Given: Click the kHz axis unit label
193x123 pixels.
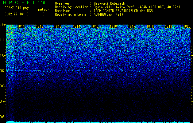Looking at the screenshot, I should click(3, 25).
